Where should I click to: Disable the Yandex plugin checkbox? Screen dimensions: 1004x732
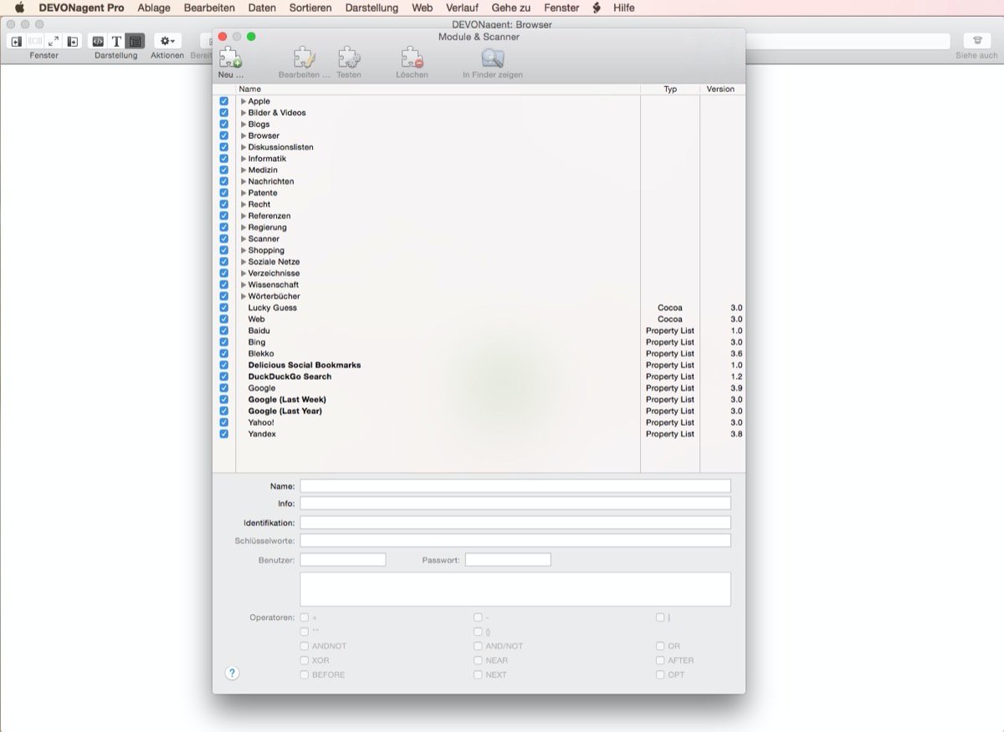[223, 434]
